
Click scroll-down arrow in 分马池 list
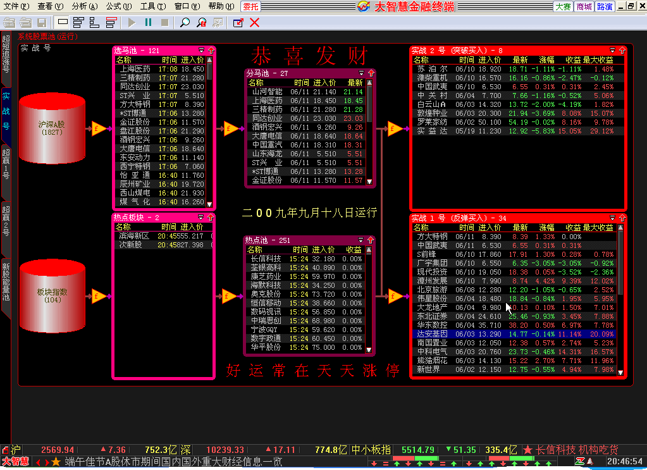[369, 182]
